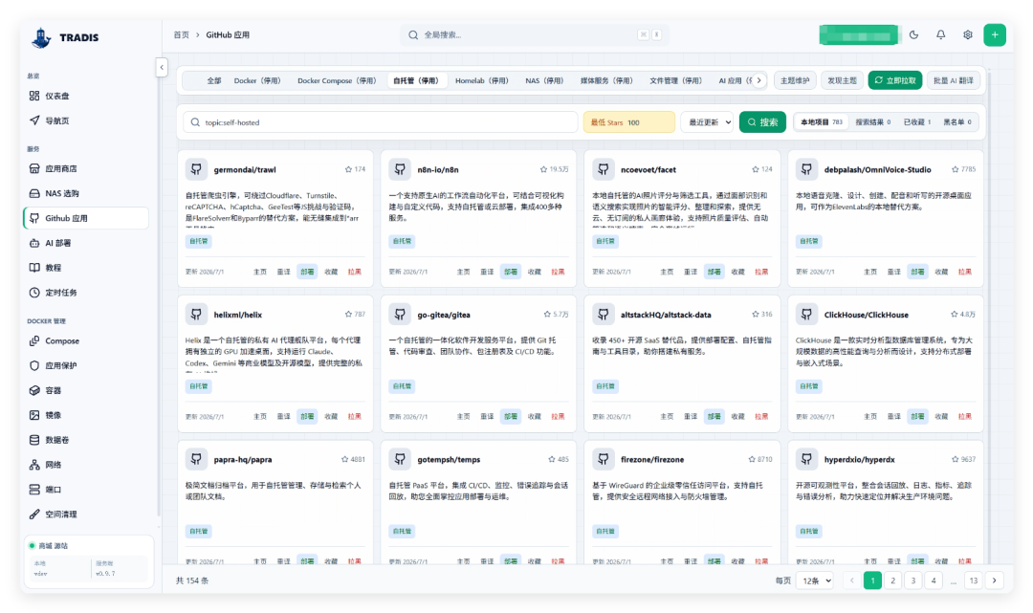Open the 12条 per-page dropdown
This screenshot has width=1033, height=613.
pos(814,580)
